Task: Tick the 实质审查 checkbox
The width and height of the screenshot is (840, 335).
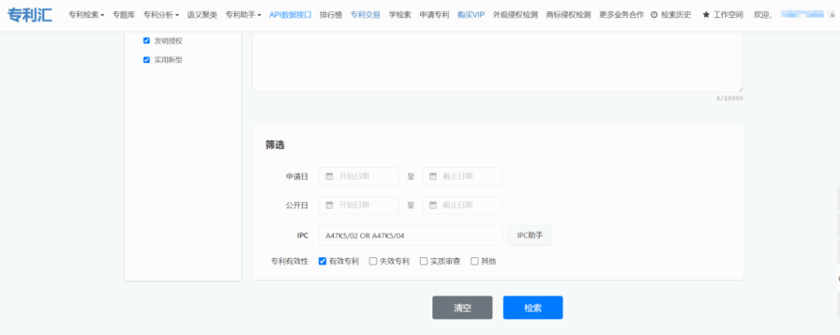Action: [424, 261]
